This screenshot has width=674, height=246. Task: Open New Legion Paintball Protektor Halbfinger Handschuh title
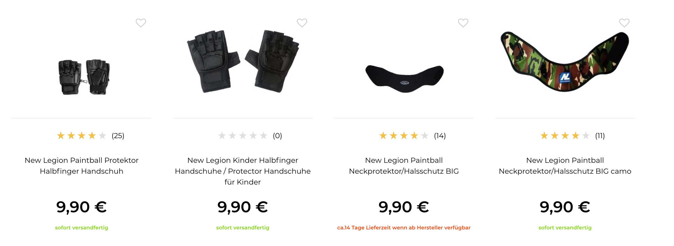click(x=81, y=166)
